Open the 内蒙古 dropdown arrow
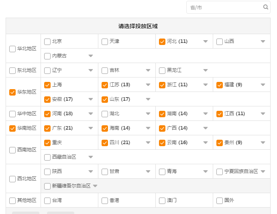 coord(91,56)
